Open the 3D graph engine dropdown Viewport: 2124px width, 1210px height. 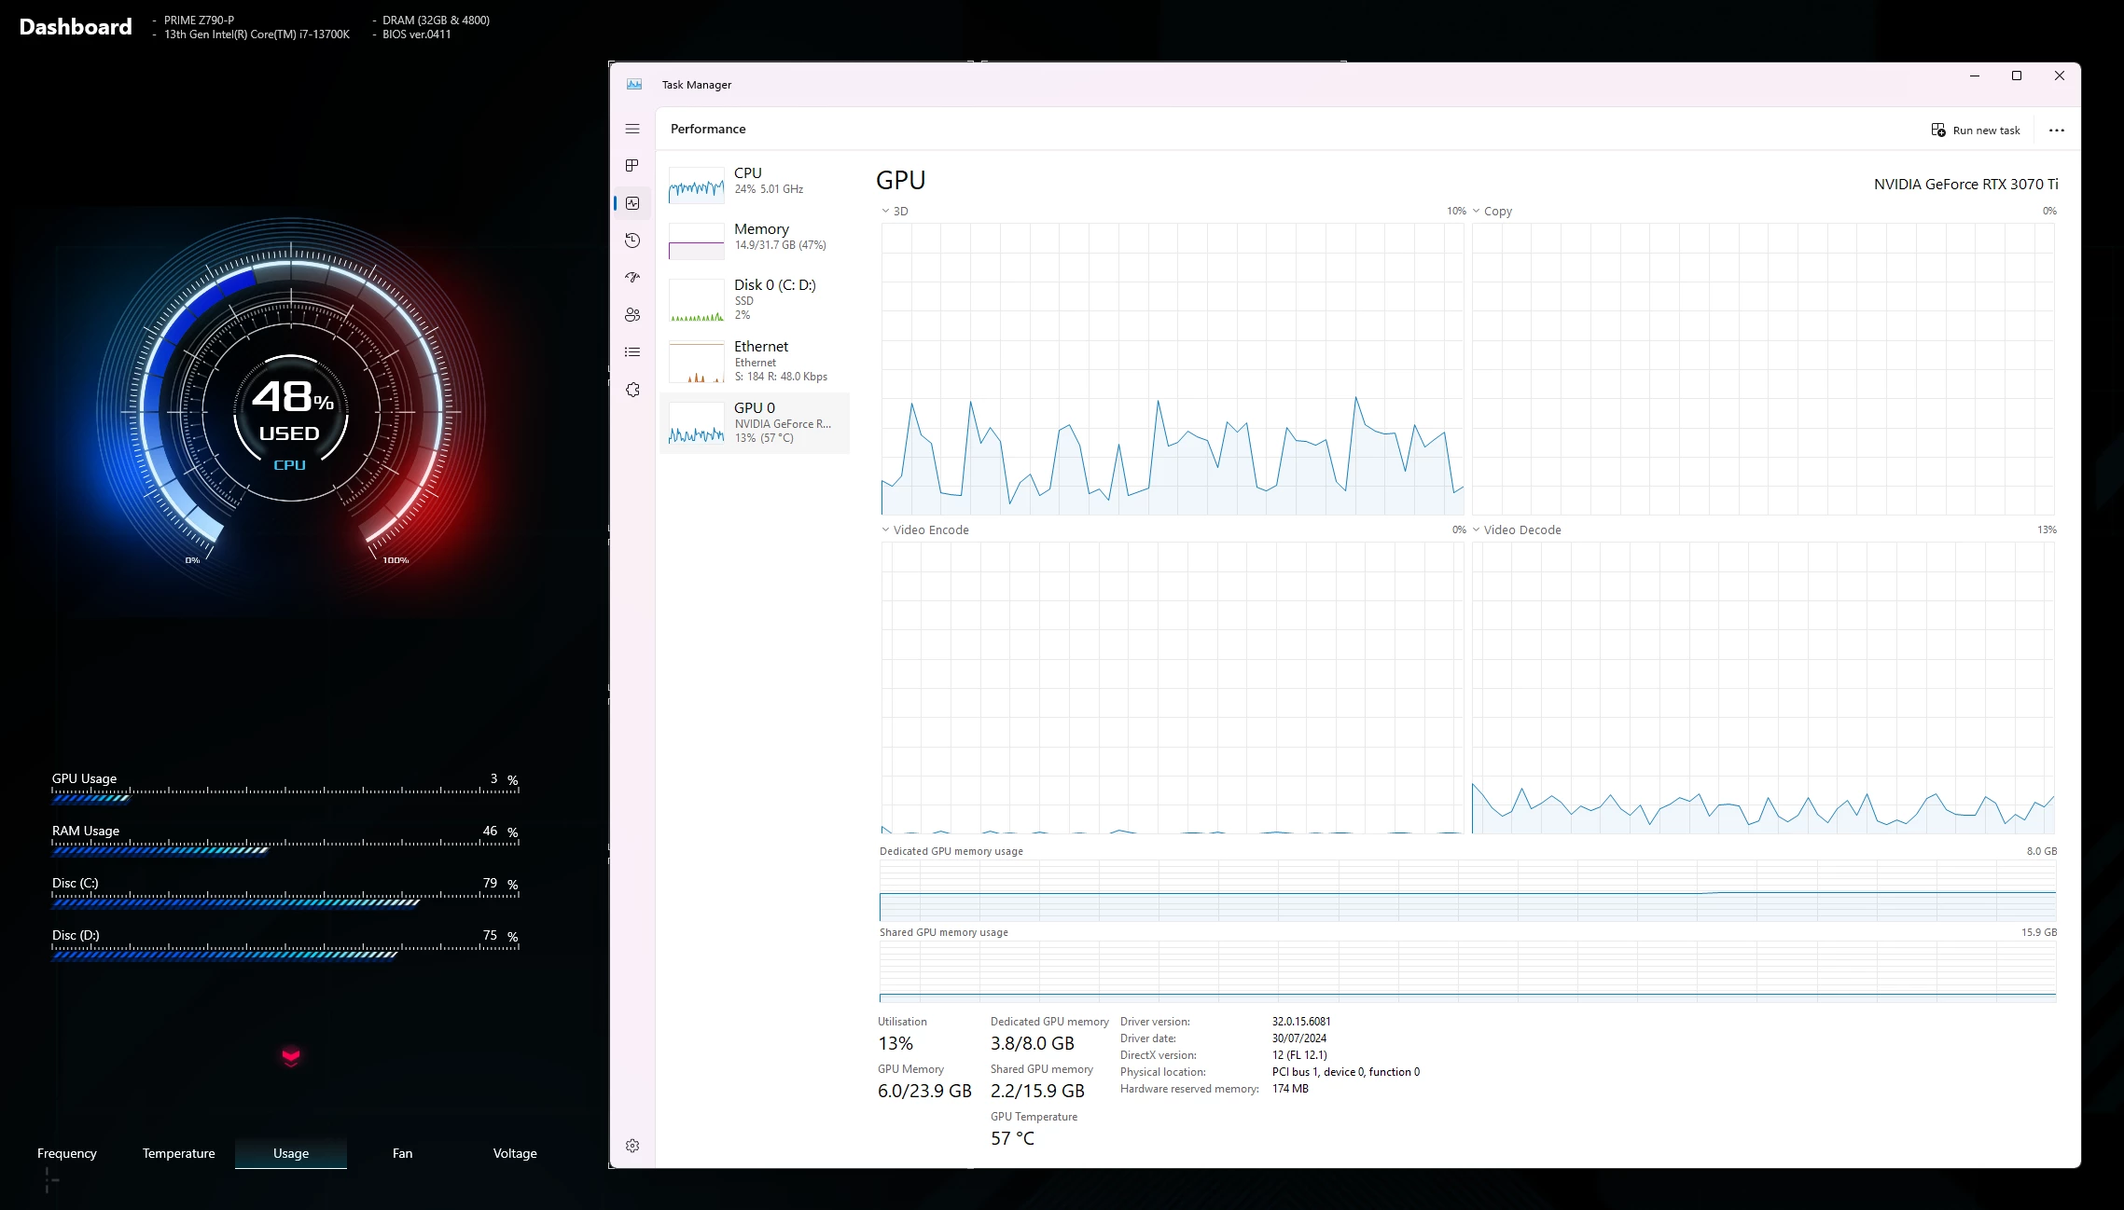click(895, 212)
